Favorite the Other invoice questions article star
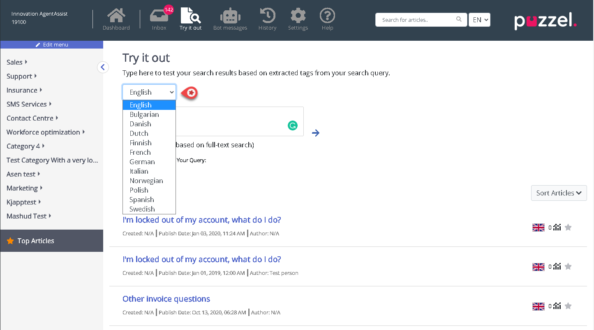Screen dimensions: 594x330 (x=568, y=306)
